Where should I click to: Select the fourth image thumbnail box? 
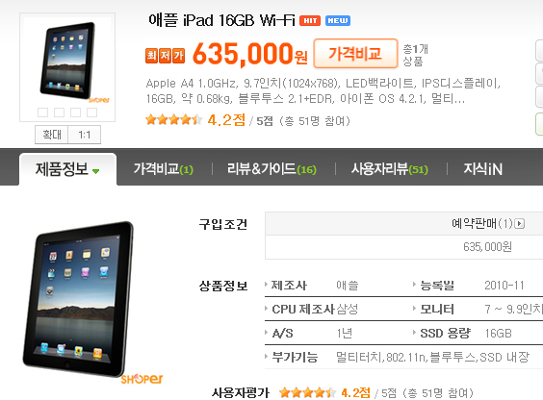click(91, 112)
